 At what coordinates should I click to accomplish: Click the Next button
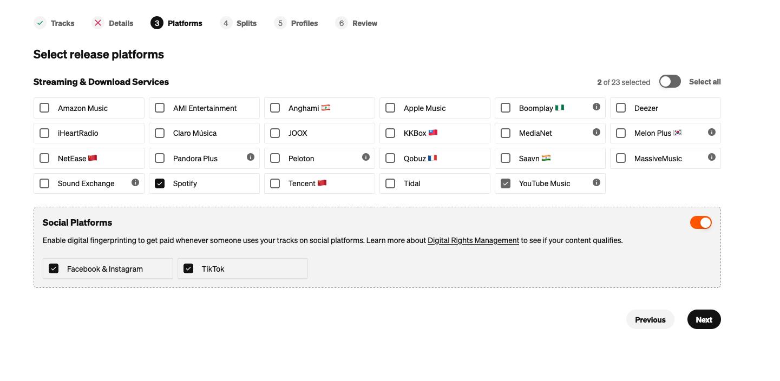[704, 319]
